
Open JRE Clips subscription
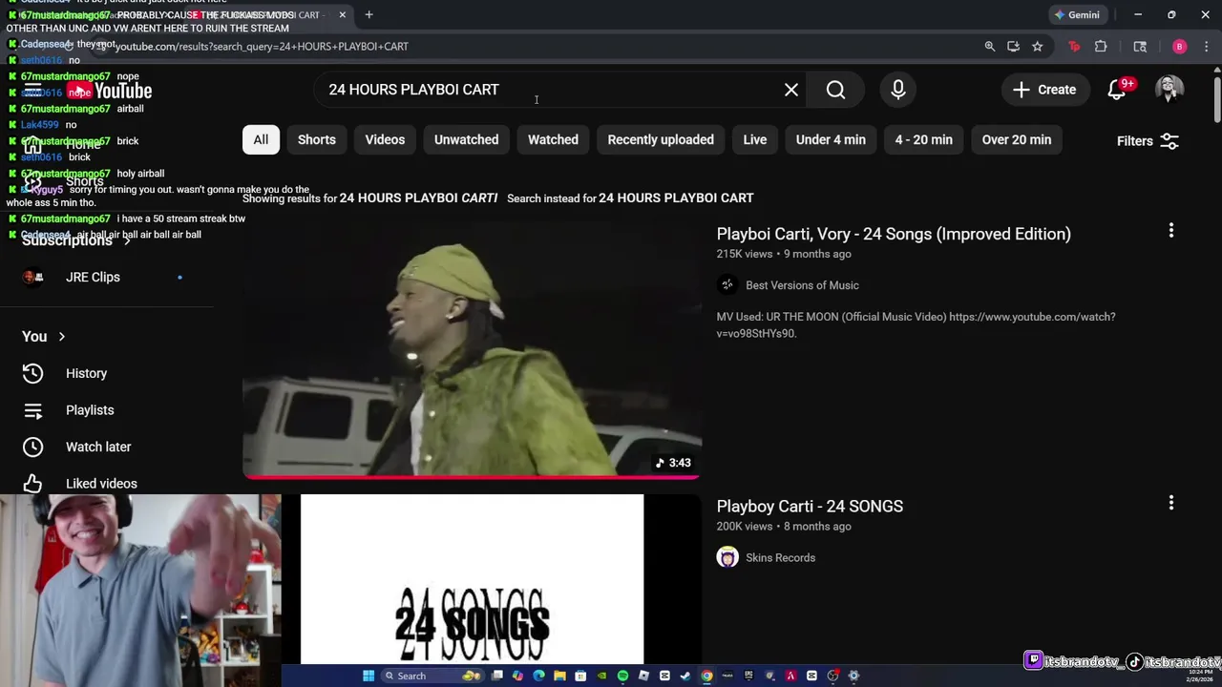[x=107, y=277]
